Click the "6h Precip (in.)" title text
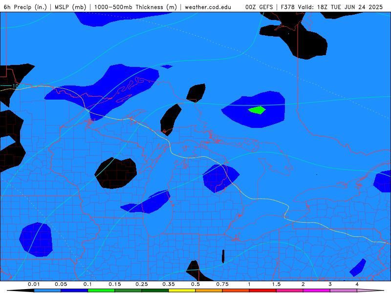 [25, 7]
